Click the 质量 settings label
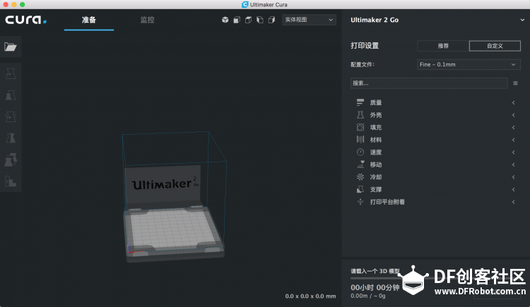The width and height of the screenshot is (530, 307). point(375,102)
